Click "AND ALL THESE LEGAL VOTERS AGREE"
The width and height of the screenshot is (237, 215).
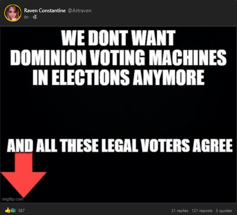tap(120, 146)
